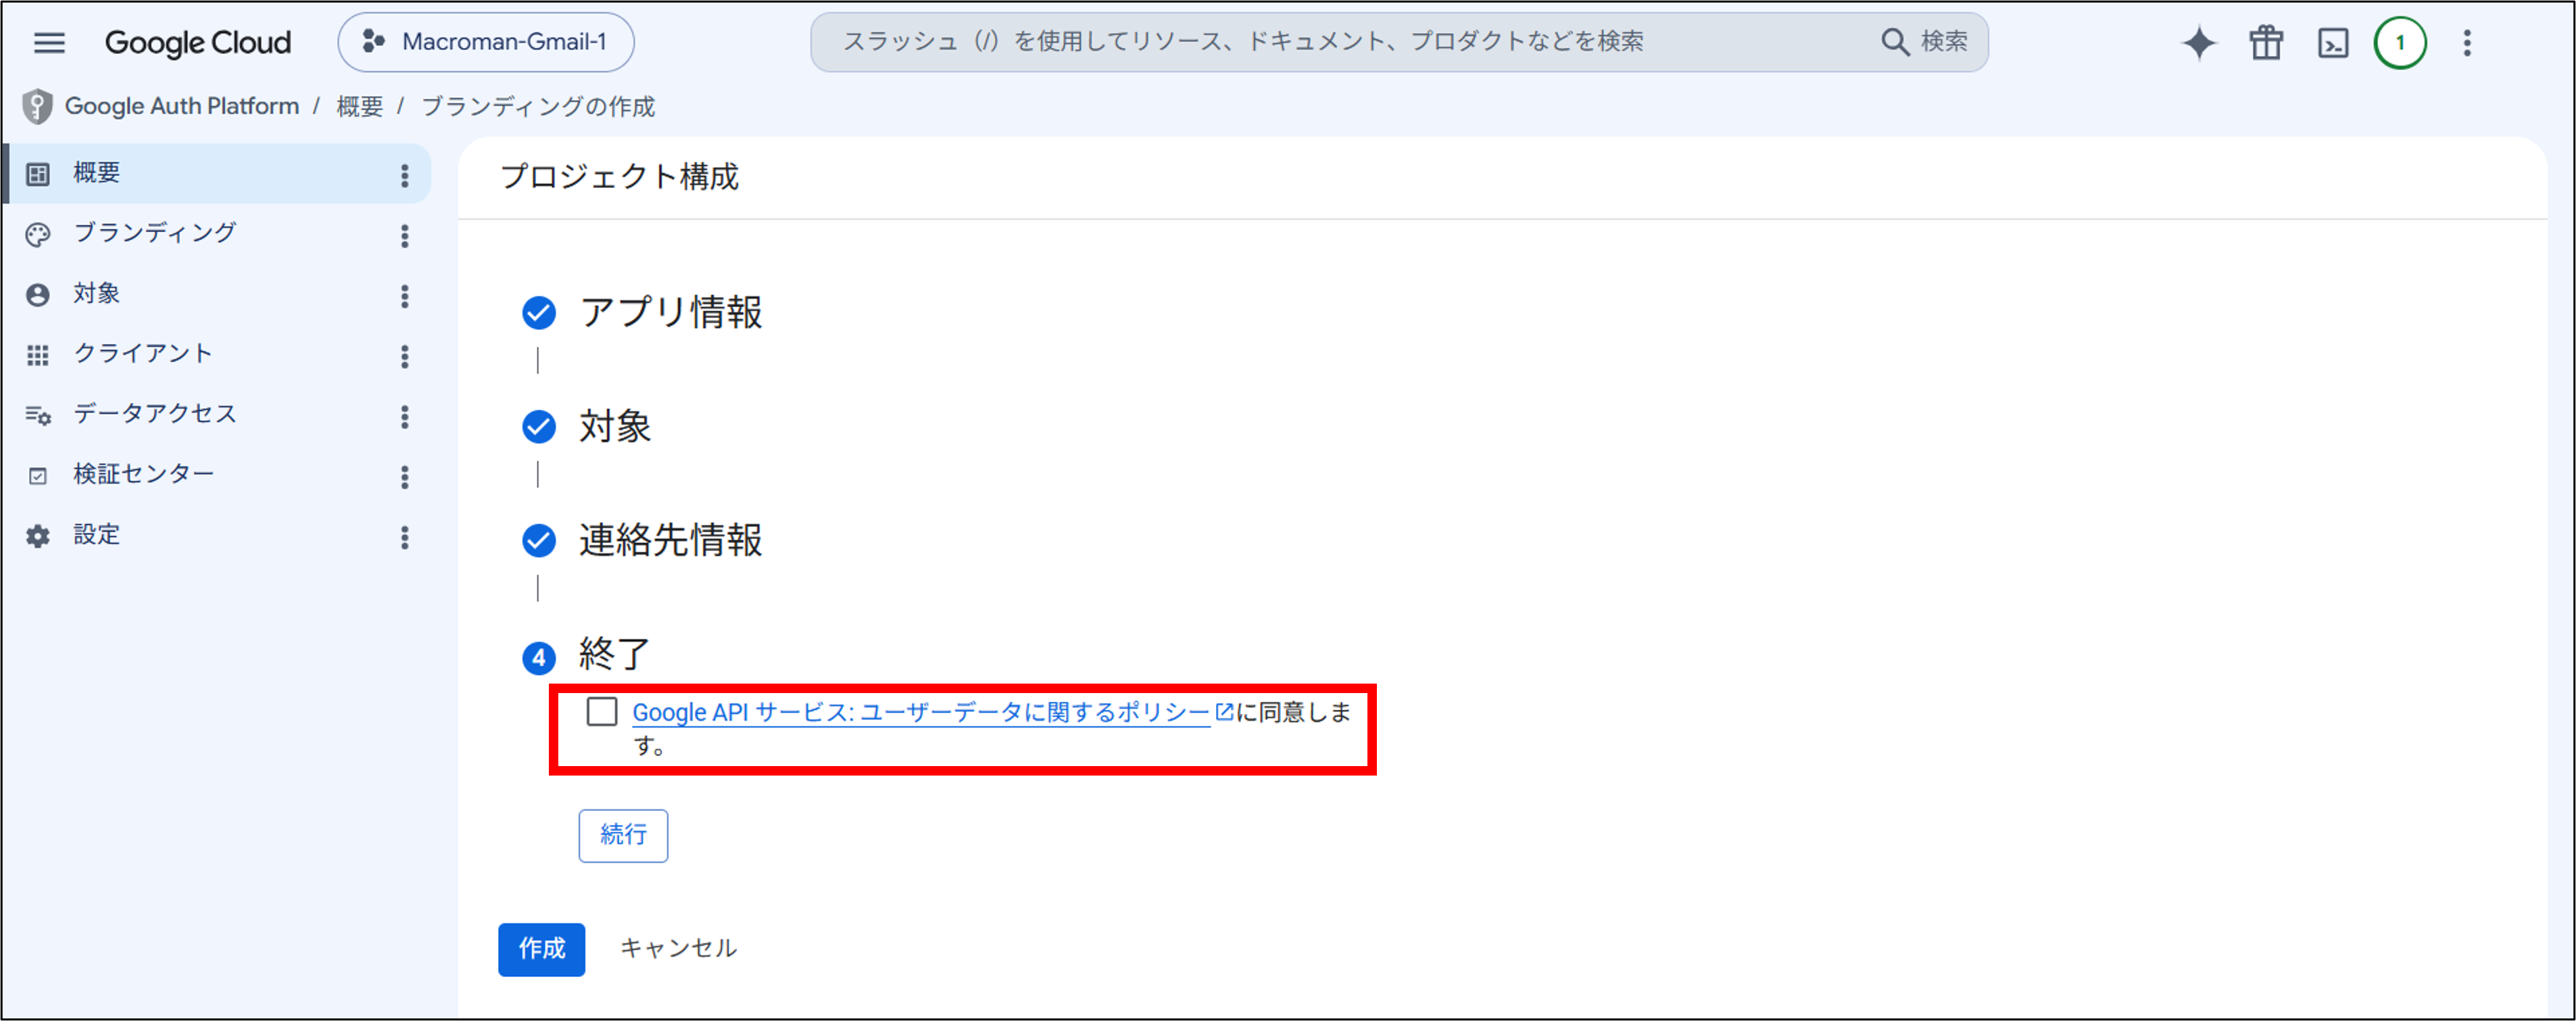This screenshot has height=1021, width=2576.
Task: Open three-dot menu for データアクセス
Action: point(405,417)
